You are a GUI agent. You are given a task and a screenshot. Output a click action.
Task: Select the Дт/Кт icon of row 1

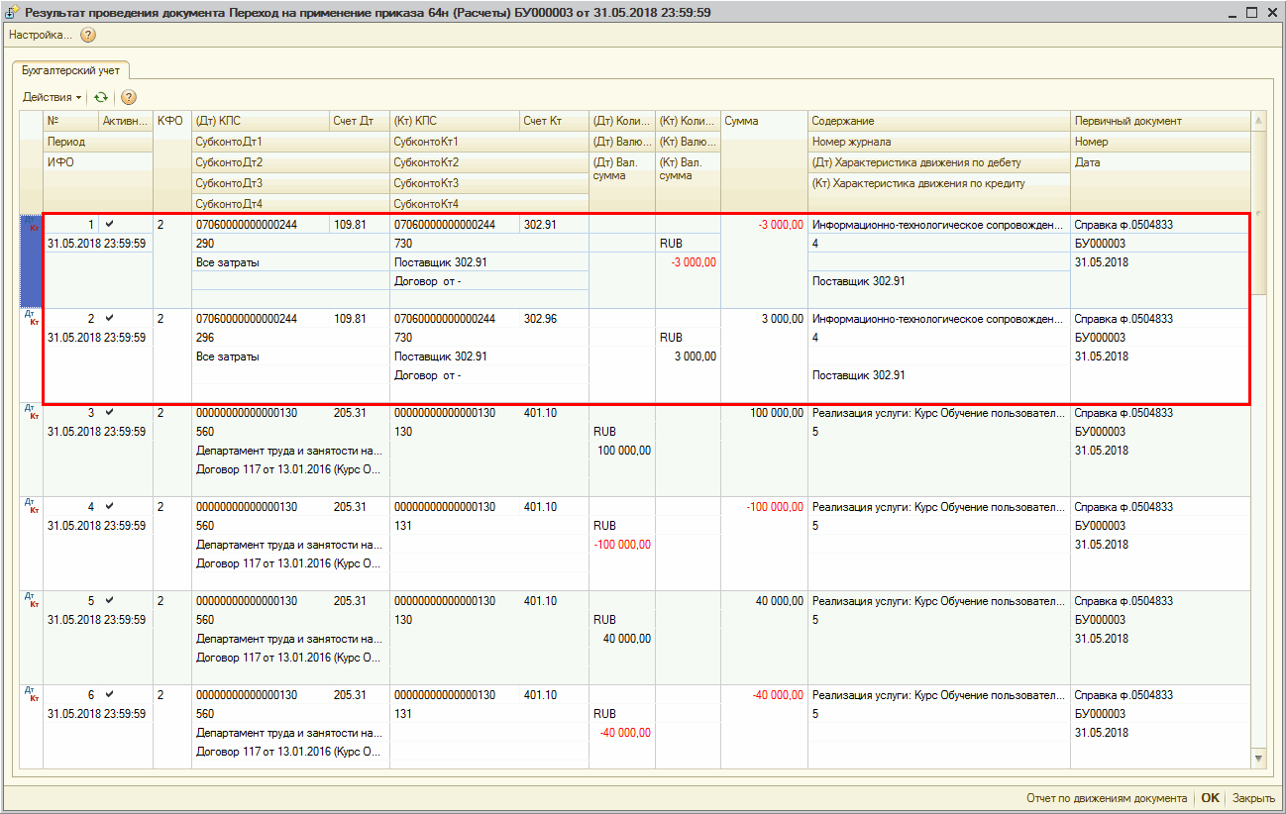point(32,227)
